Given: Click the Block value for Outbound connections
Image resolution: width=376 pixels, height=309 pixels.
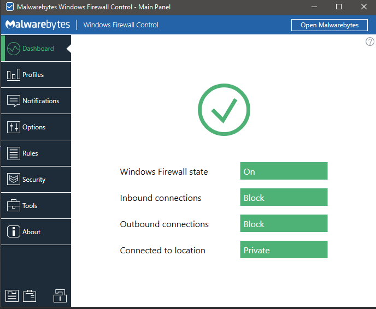Looking at the screenshot, I should (284, 223).
